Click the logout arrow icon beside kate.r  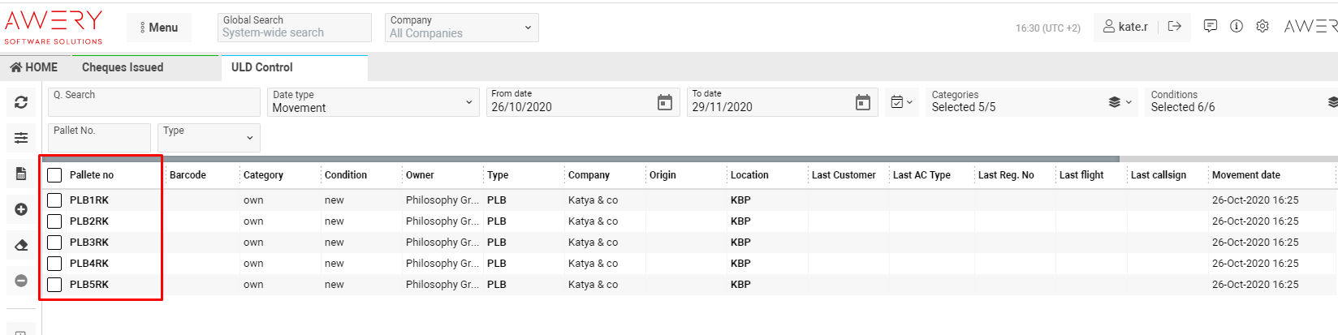(1174, 26)
